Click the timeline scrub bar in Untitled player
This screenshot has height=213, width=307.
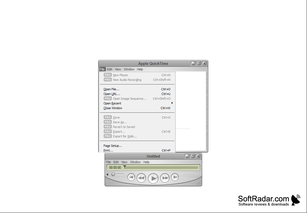click(161, 167)
